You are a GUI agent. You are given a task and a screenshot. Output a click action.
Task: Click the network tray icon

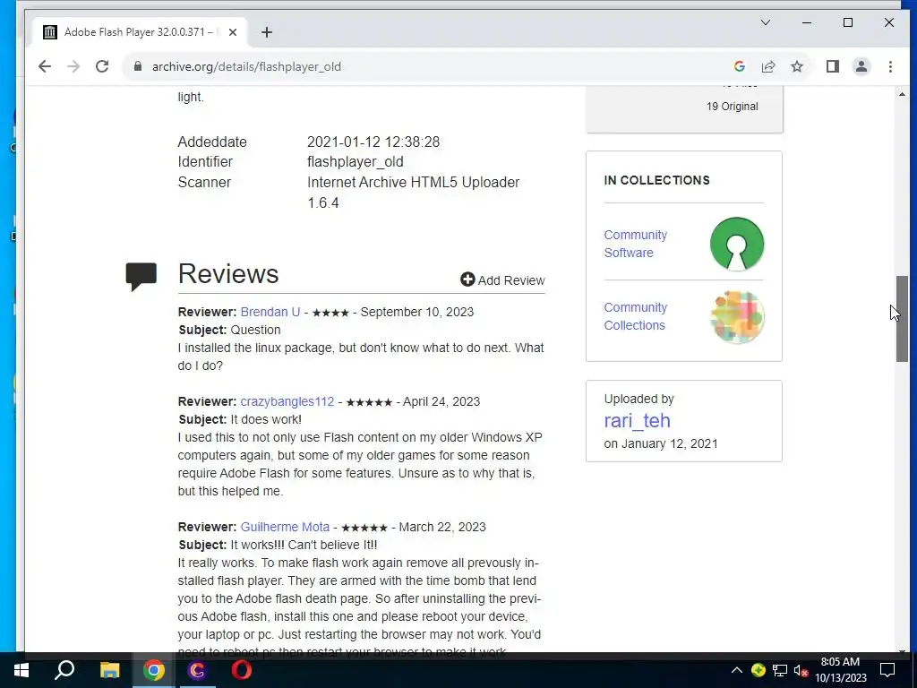tap(780, 670)
